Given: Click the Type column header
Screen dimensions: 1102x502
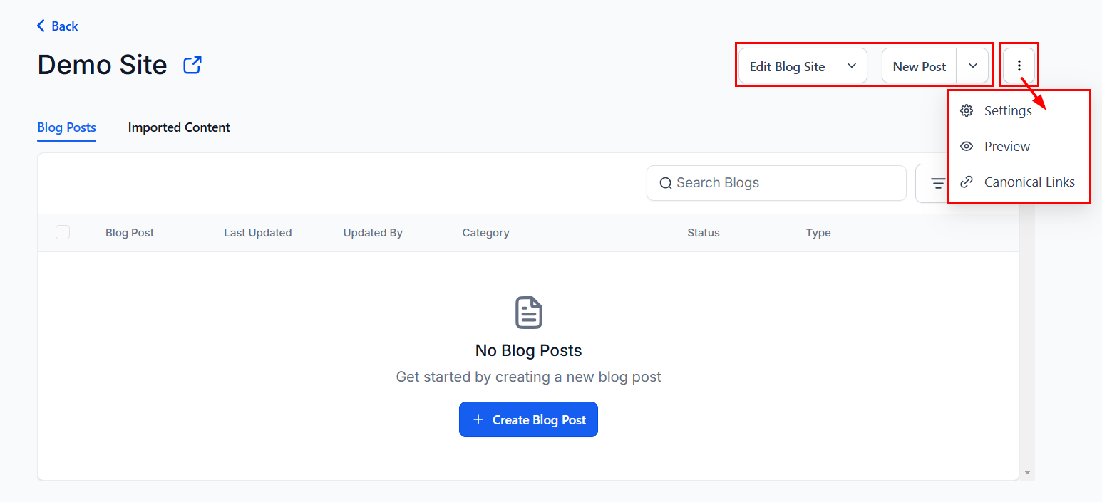Looking at the screenshot, I should pyautogui.click(x=818, y=233).
